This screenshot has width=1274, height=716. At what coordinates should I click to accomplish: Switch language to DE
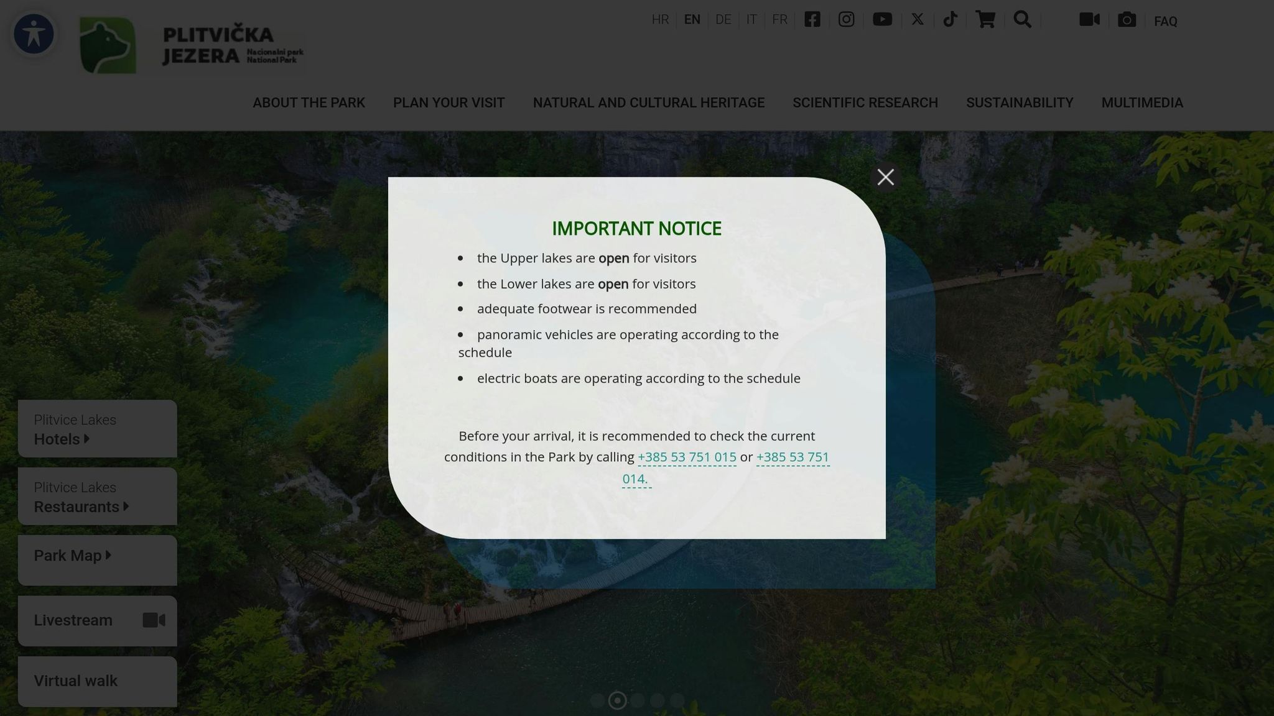[723, 20]
